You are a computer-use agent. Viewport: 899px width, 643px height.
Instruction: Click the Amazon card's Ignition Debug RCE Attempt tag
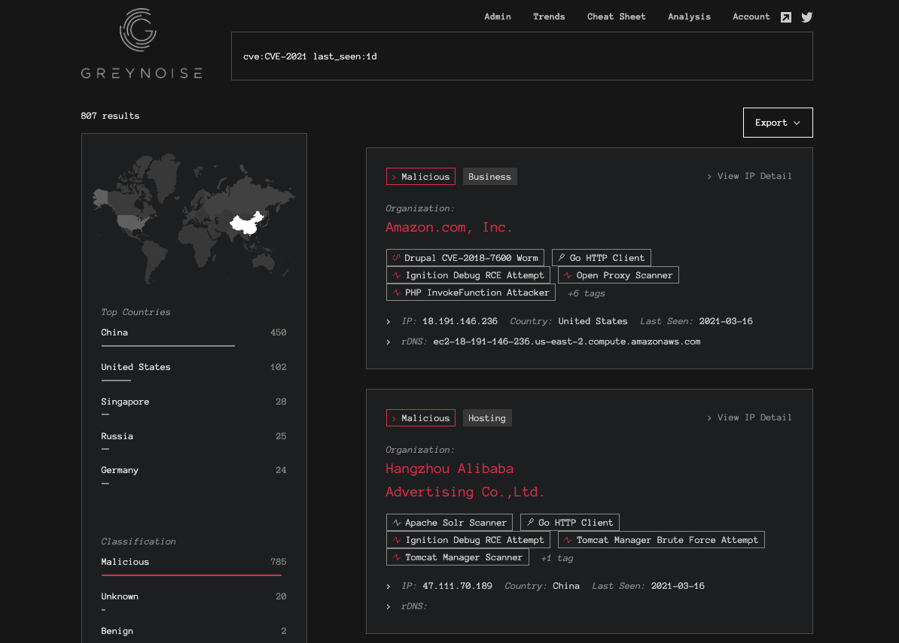(x=468, y=275)
